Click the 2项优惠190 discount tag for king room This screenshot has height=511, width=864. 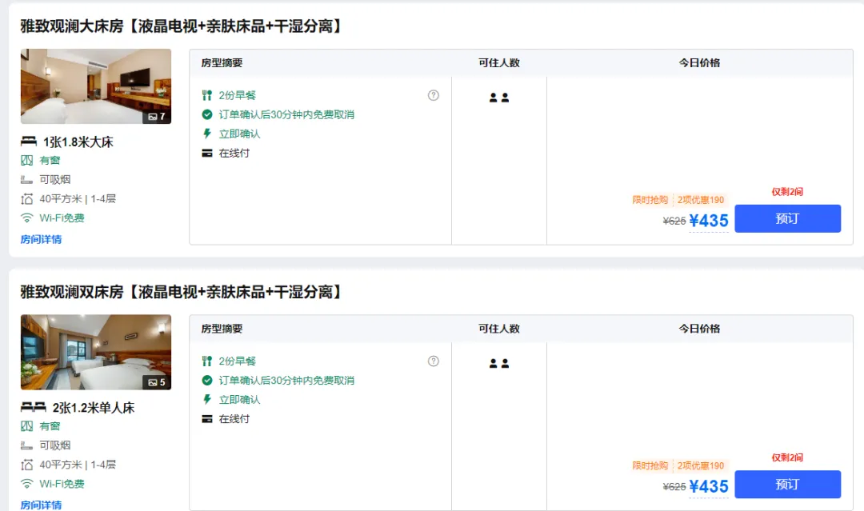(x=701, y=200)
